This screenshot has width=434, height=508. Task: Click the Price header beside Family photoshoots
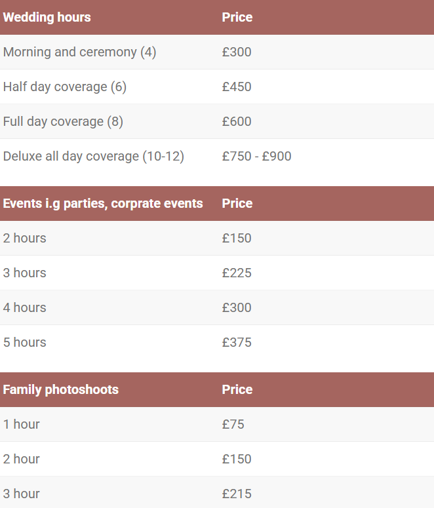(237, 389)
